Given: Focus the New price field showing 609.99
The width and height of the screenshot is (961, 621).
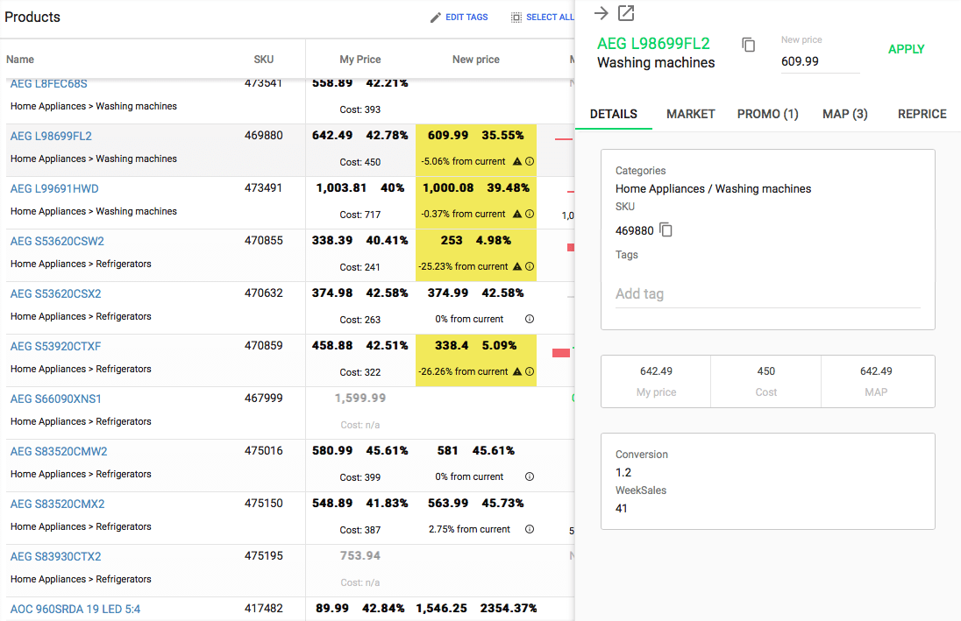Looking at the screenshot, I should point(820,61).
